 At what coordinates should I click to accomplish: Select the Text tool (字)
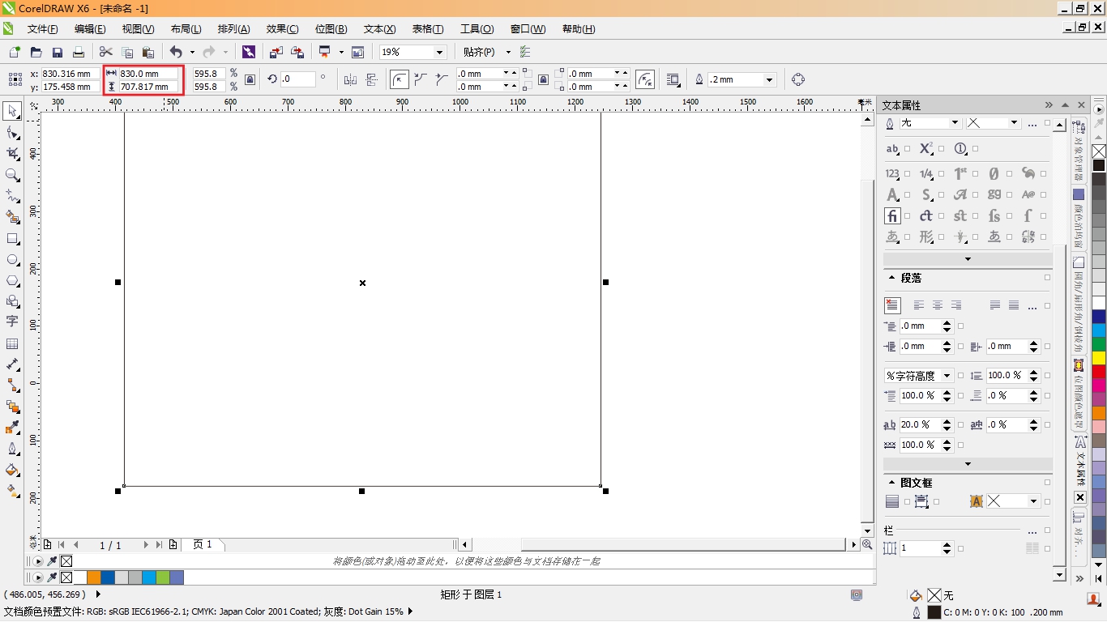(x=12, y=322)
